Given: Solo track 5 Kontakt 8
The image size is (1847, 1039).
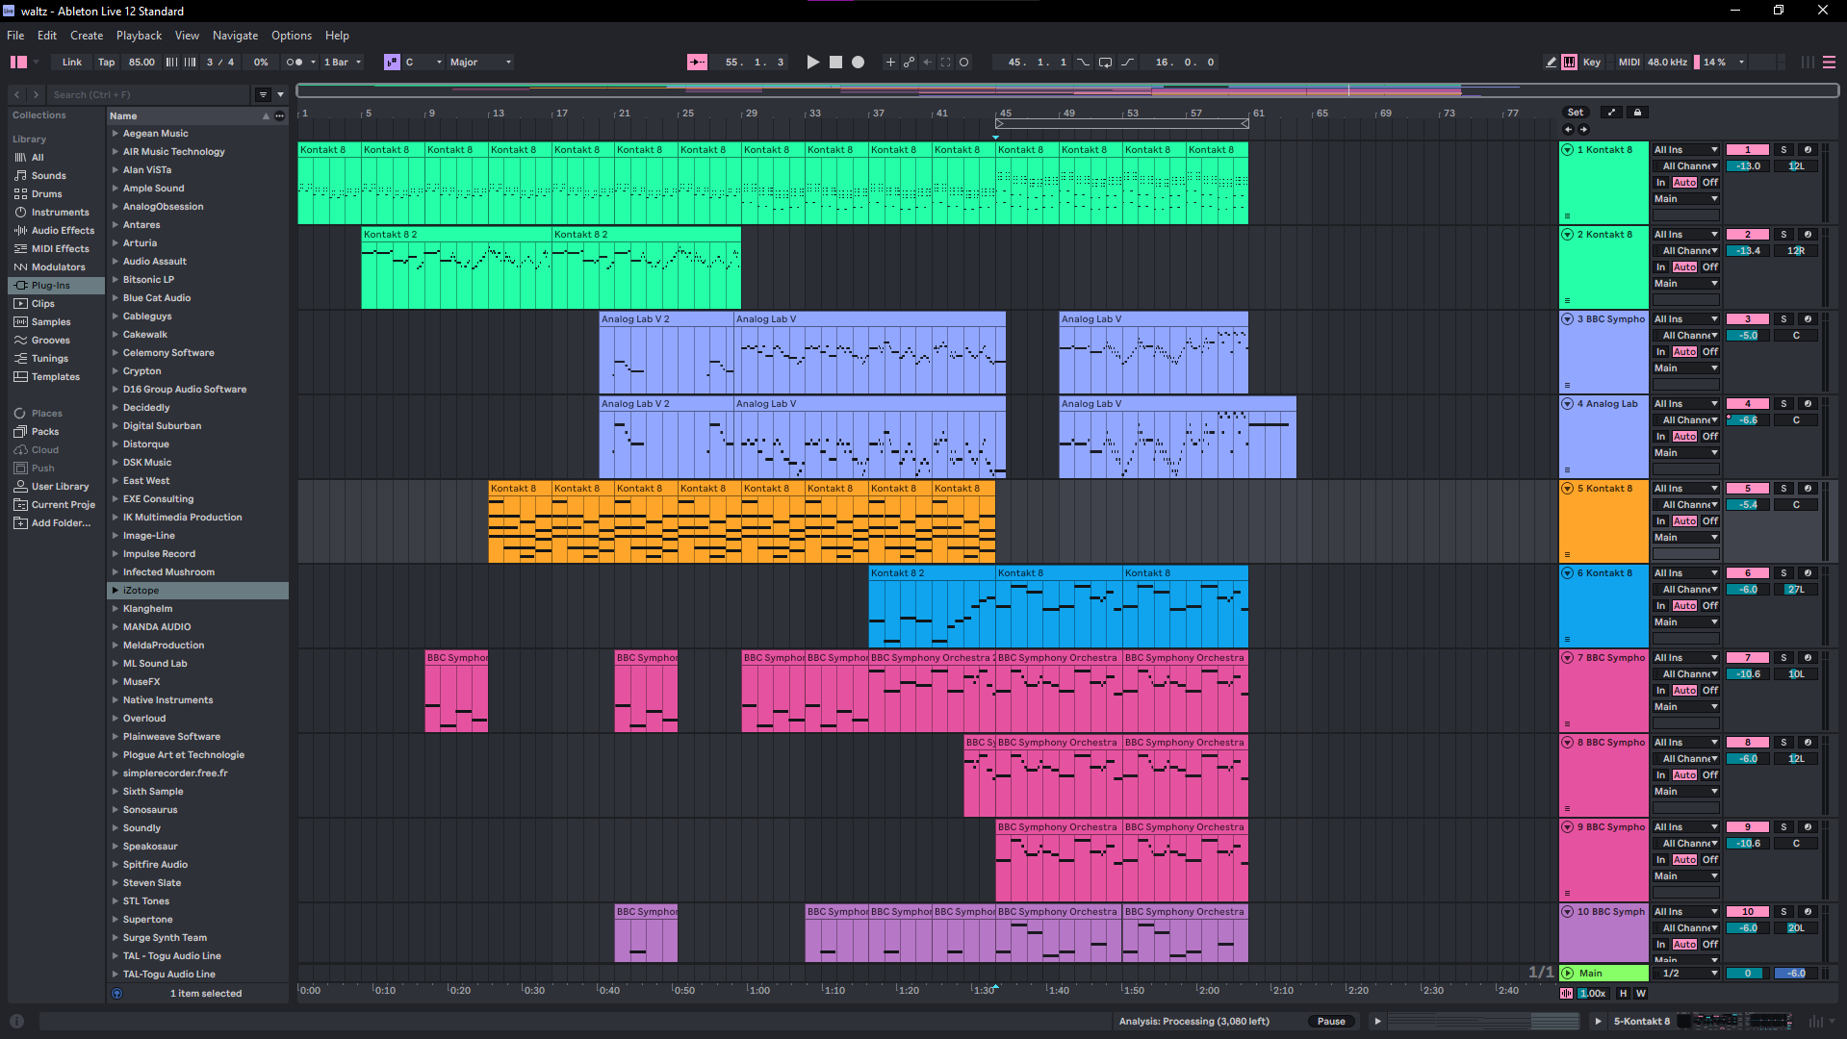Looking at the screenshot, I should pyautogui.click(x=1783, y=489).
